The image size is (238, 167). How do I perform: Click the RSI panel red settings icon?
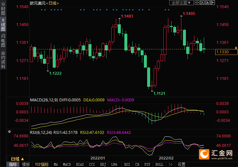pos(9,132)
